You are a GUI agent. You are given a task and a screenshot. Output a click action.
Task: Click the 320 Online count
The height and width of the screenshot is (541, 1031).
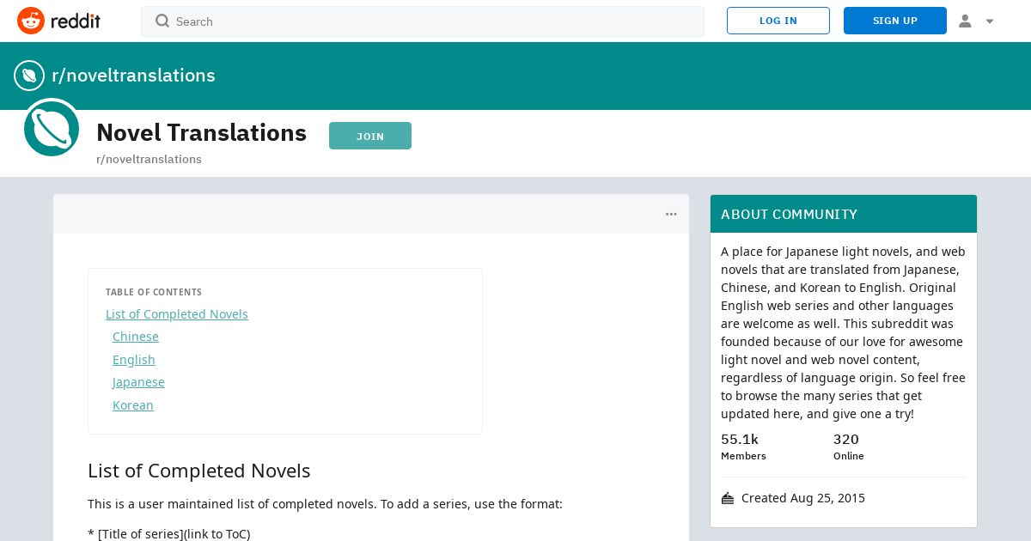[849, 447]
